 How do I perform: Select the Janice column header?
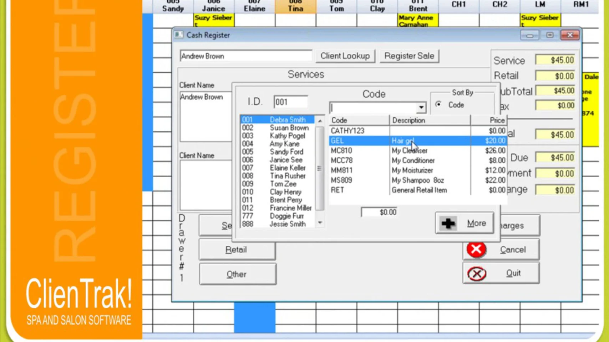(213, 7)
